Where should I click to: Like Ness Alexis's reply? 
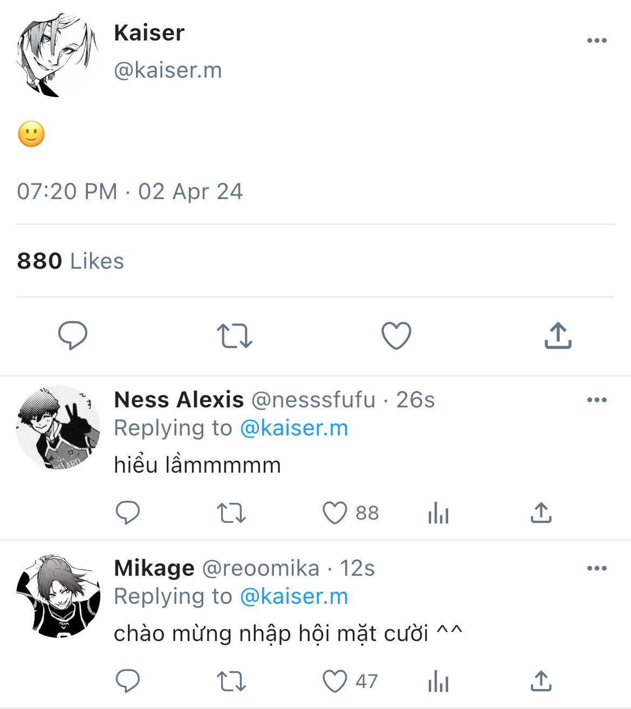[334, 513]
